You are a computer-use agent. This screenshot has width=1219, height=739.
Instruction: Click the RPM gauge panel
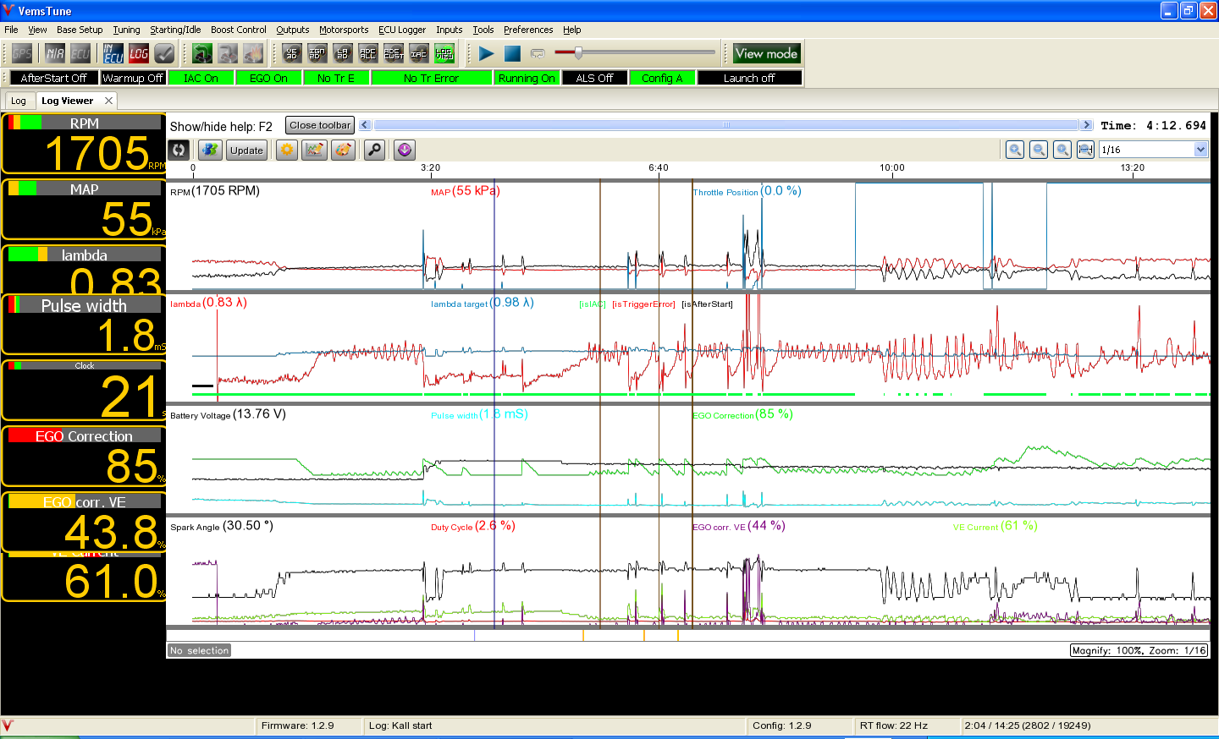pyautogui.click(x=84, y=144)
